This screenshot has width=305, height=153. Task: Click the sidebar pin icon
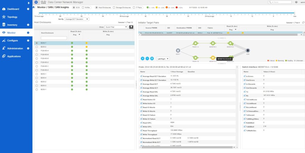(29, 3)
